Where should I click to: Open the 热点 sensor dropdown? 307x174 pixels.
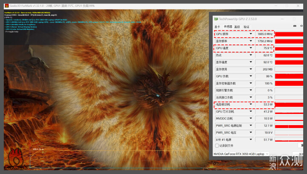251,55
